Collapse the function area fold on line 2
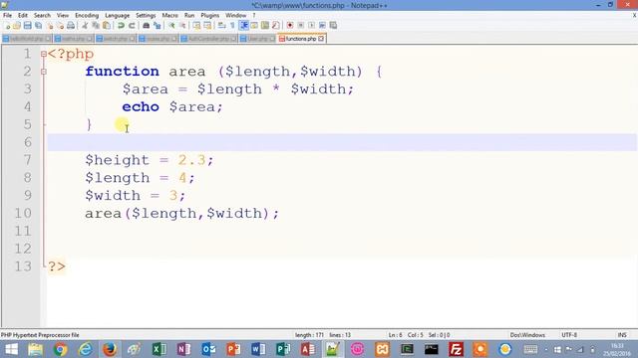Image resolution: width=638 pixels, height=358 pixels. [44, 72]
